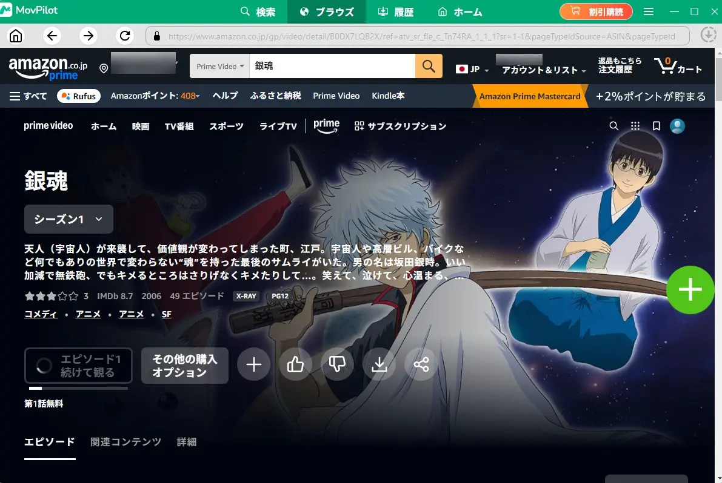The image size is (722, 483).
Task: Open the watchlist bookmark icon
Action: 656,126
